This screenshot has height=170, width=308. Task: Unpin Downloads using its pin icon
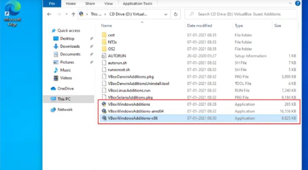coord(92,47)
